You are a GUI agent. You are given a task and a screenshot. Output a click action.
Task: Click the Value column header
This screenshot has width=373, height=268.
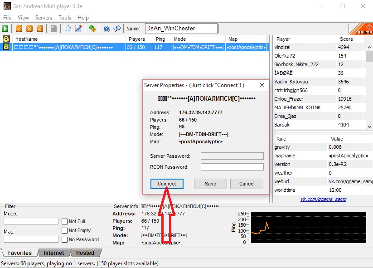click(x=350, y=139)
